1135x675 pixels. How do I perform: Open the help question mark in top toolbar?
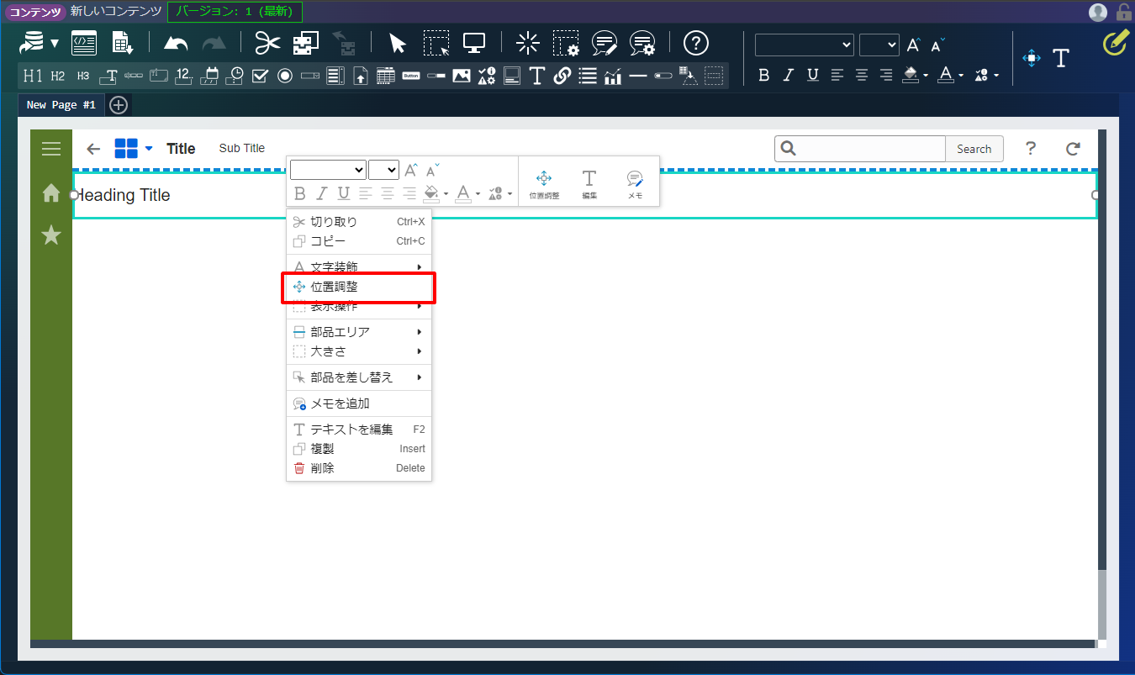(695, 43)
